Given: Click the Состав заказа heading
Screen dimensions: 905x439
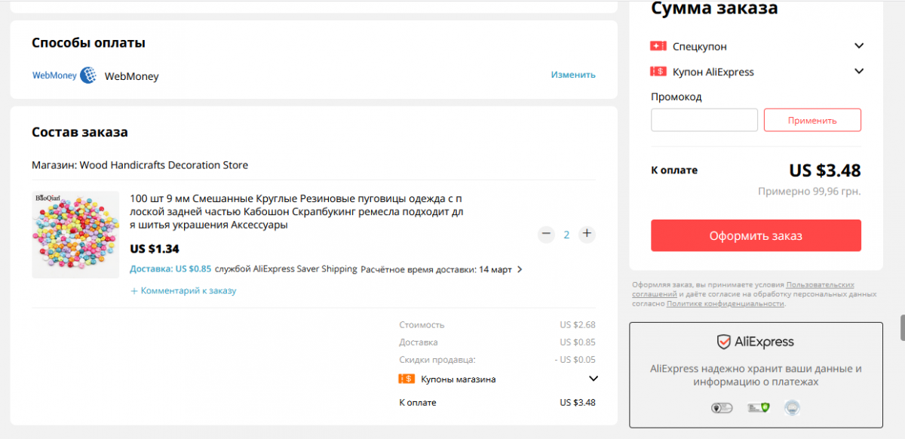Looking at the screenshot, I should 80,132.
